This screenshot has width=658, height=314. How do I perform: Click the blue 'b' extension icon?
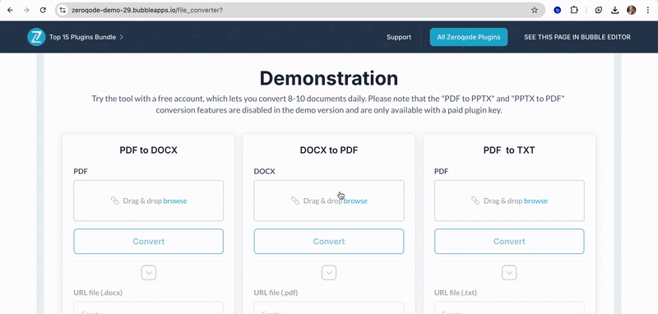point(558,10)
